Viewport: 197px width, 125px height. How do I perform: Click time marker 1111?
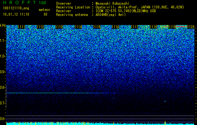pyautogui.click(x=22, y=27)
